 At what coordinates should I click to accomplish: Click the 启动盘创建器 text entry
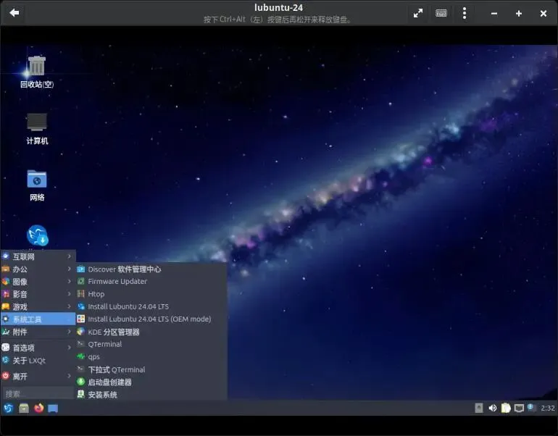tap(109, 382)
